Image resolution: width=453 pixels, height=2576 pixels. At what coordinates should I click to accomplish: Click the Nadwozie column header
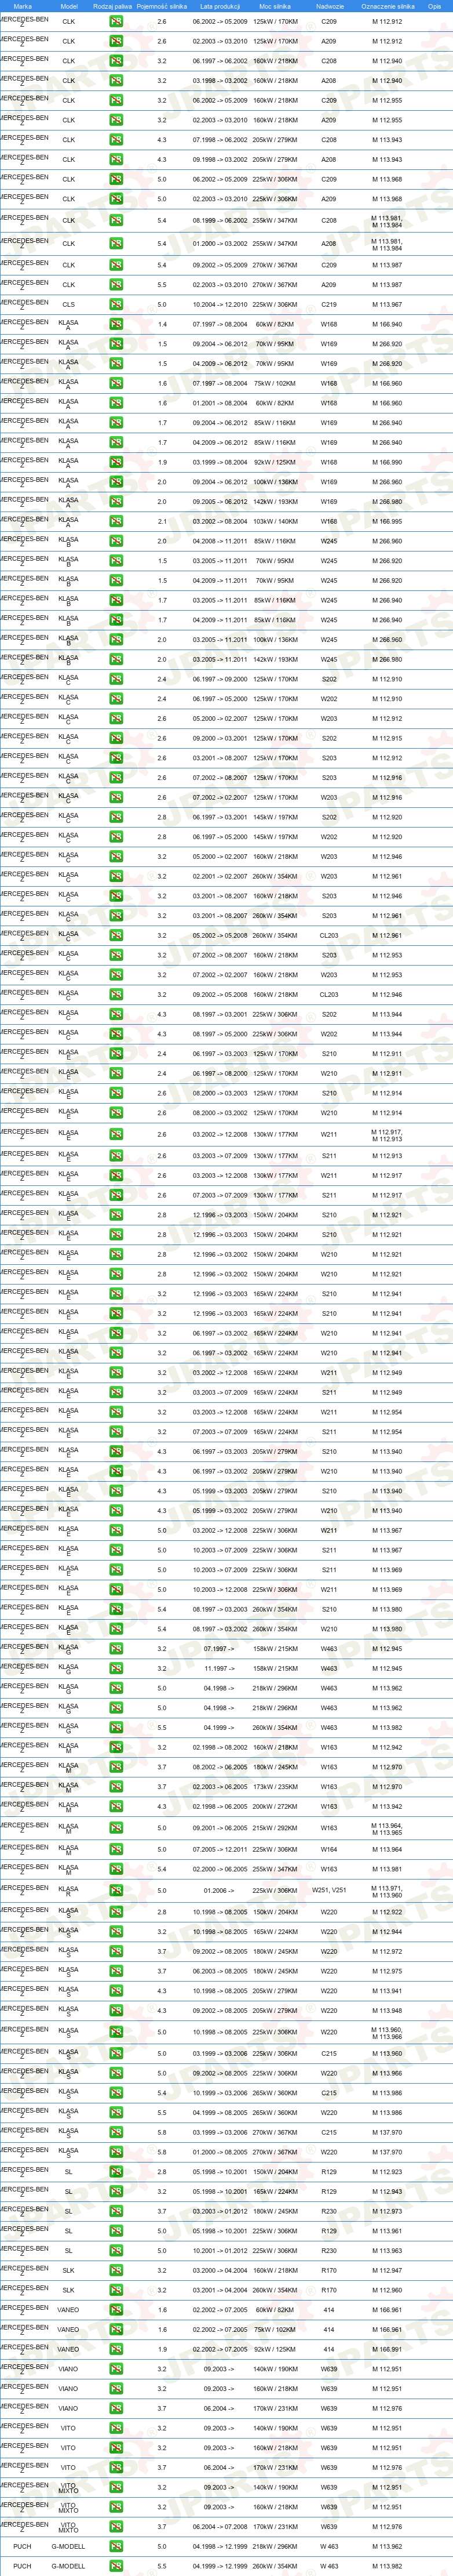point(330,6)
